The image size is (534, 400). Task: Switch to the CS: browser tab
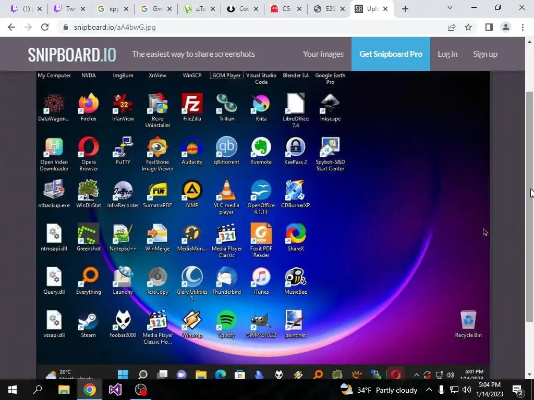(x=285, y=9)
